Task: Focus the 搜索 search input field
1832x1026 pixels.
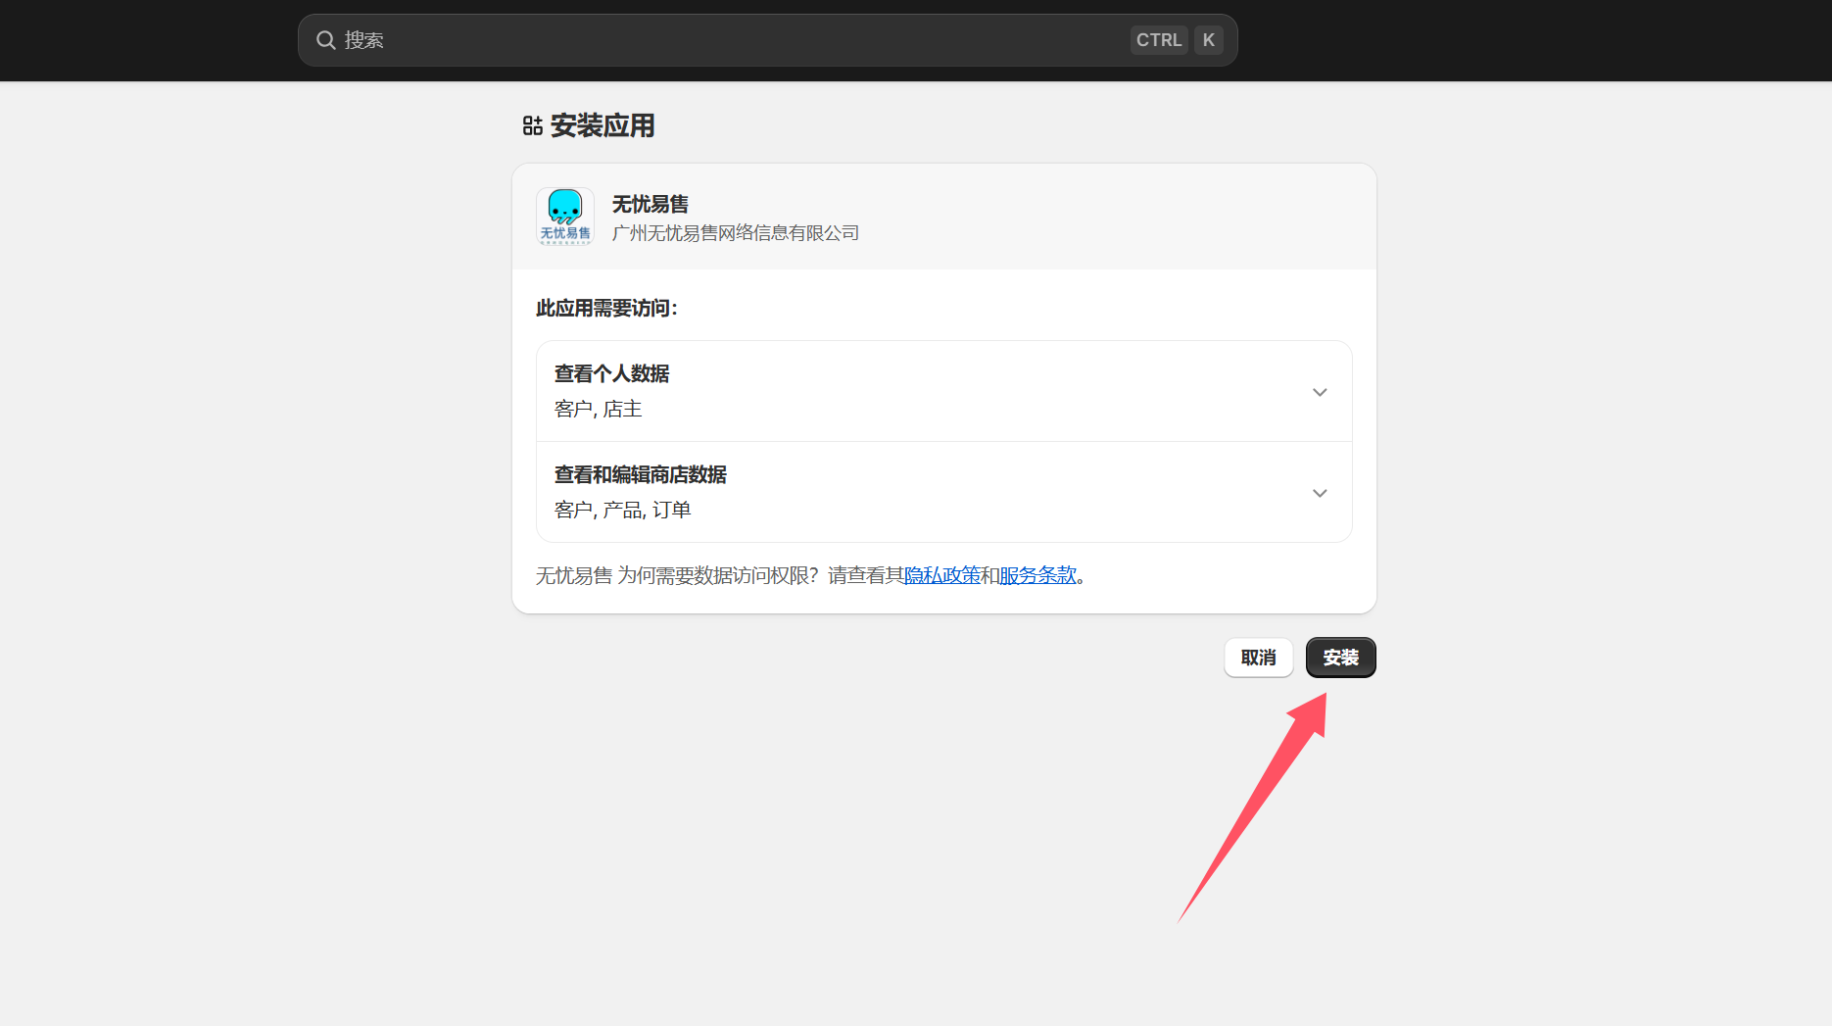Action: point(725,40)
